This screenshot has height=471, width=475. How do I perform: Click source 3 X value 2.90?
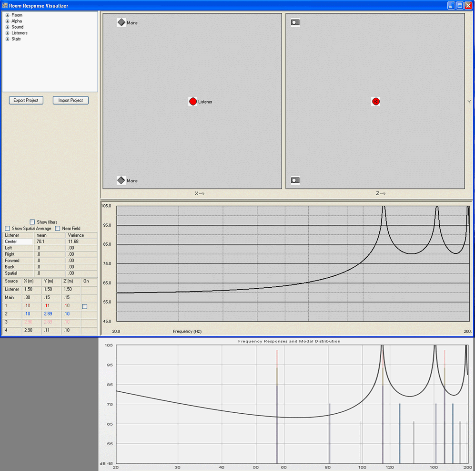pos(28,322)
